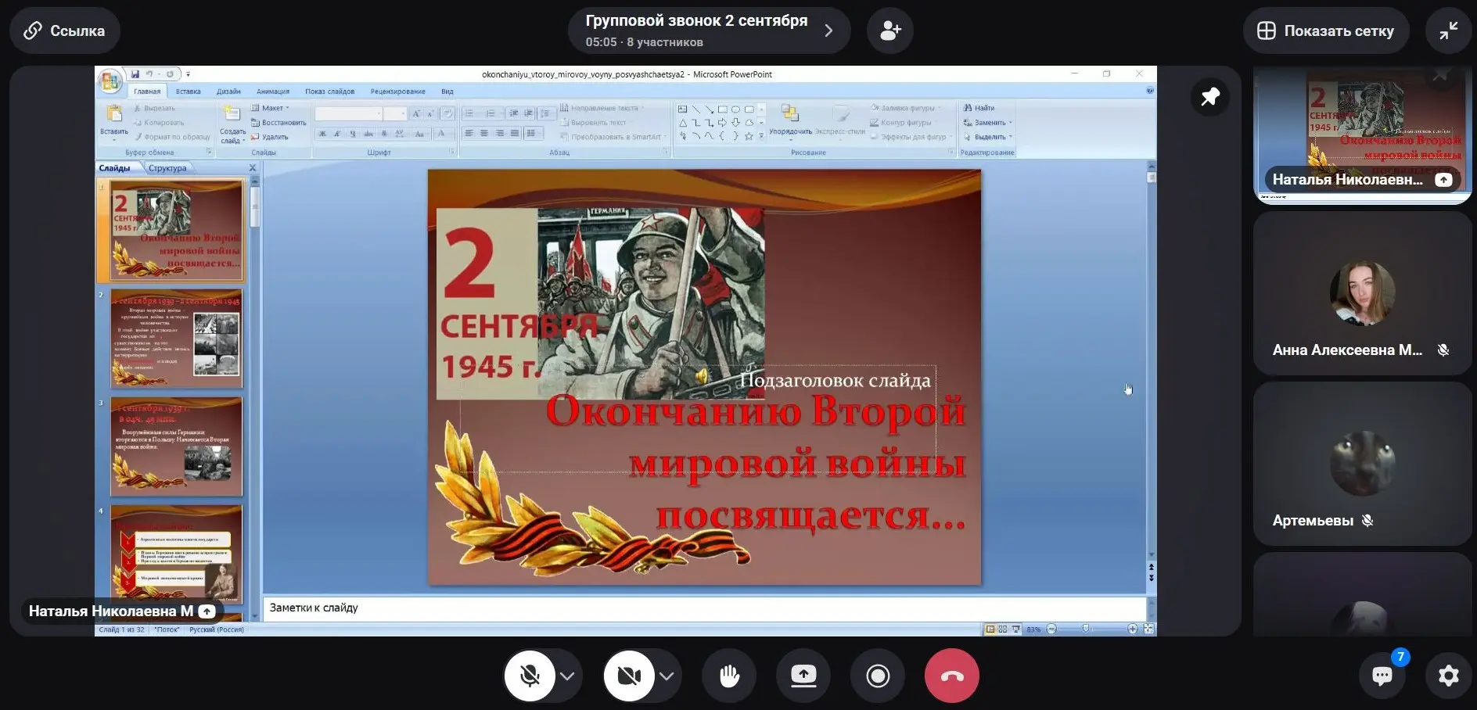The image size is (1477, 710).
Task: Hang up with the red end call button
Action: click(x=952, y=676)
